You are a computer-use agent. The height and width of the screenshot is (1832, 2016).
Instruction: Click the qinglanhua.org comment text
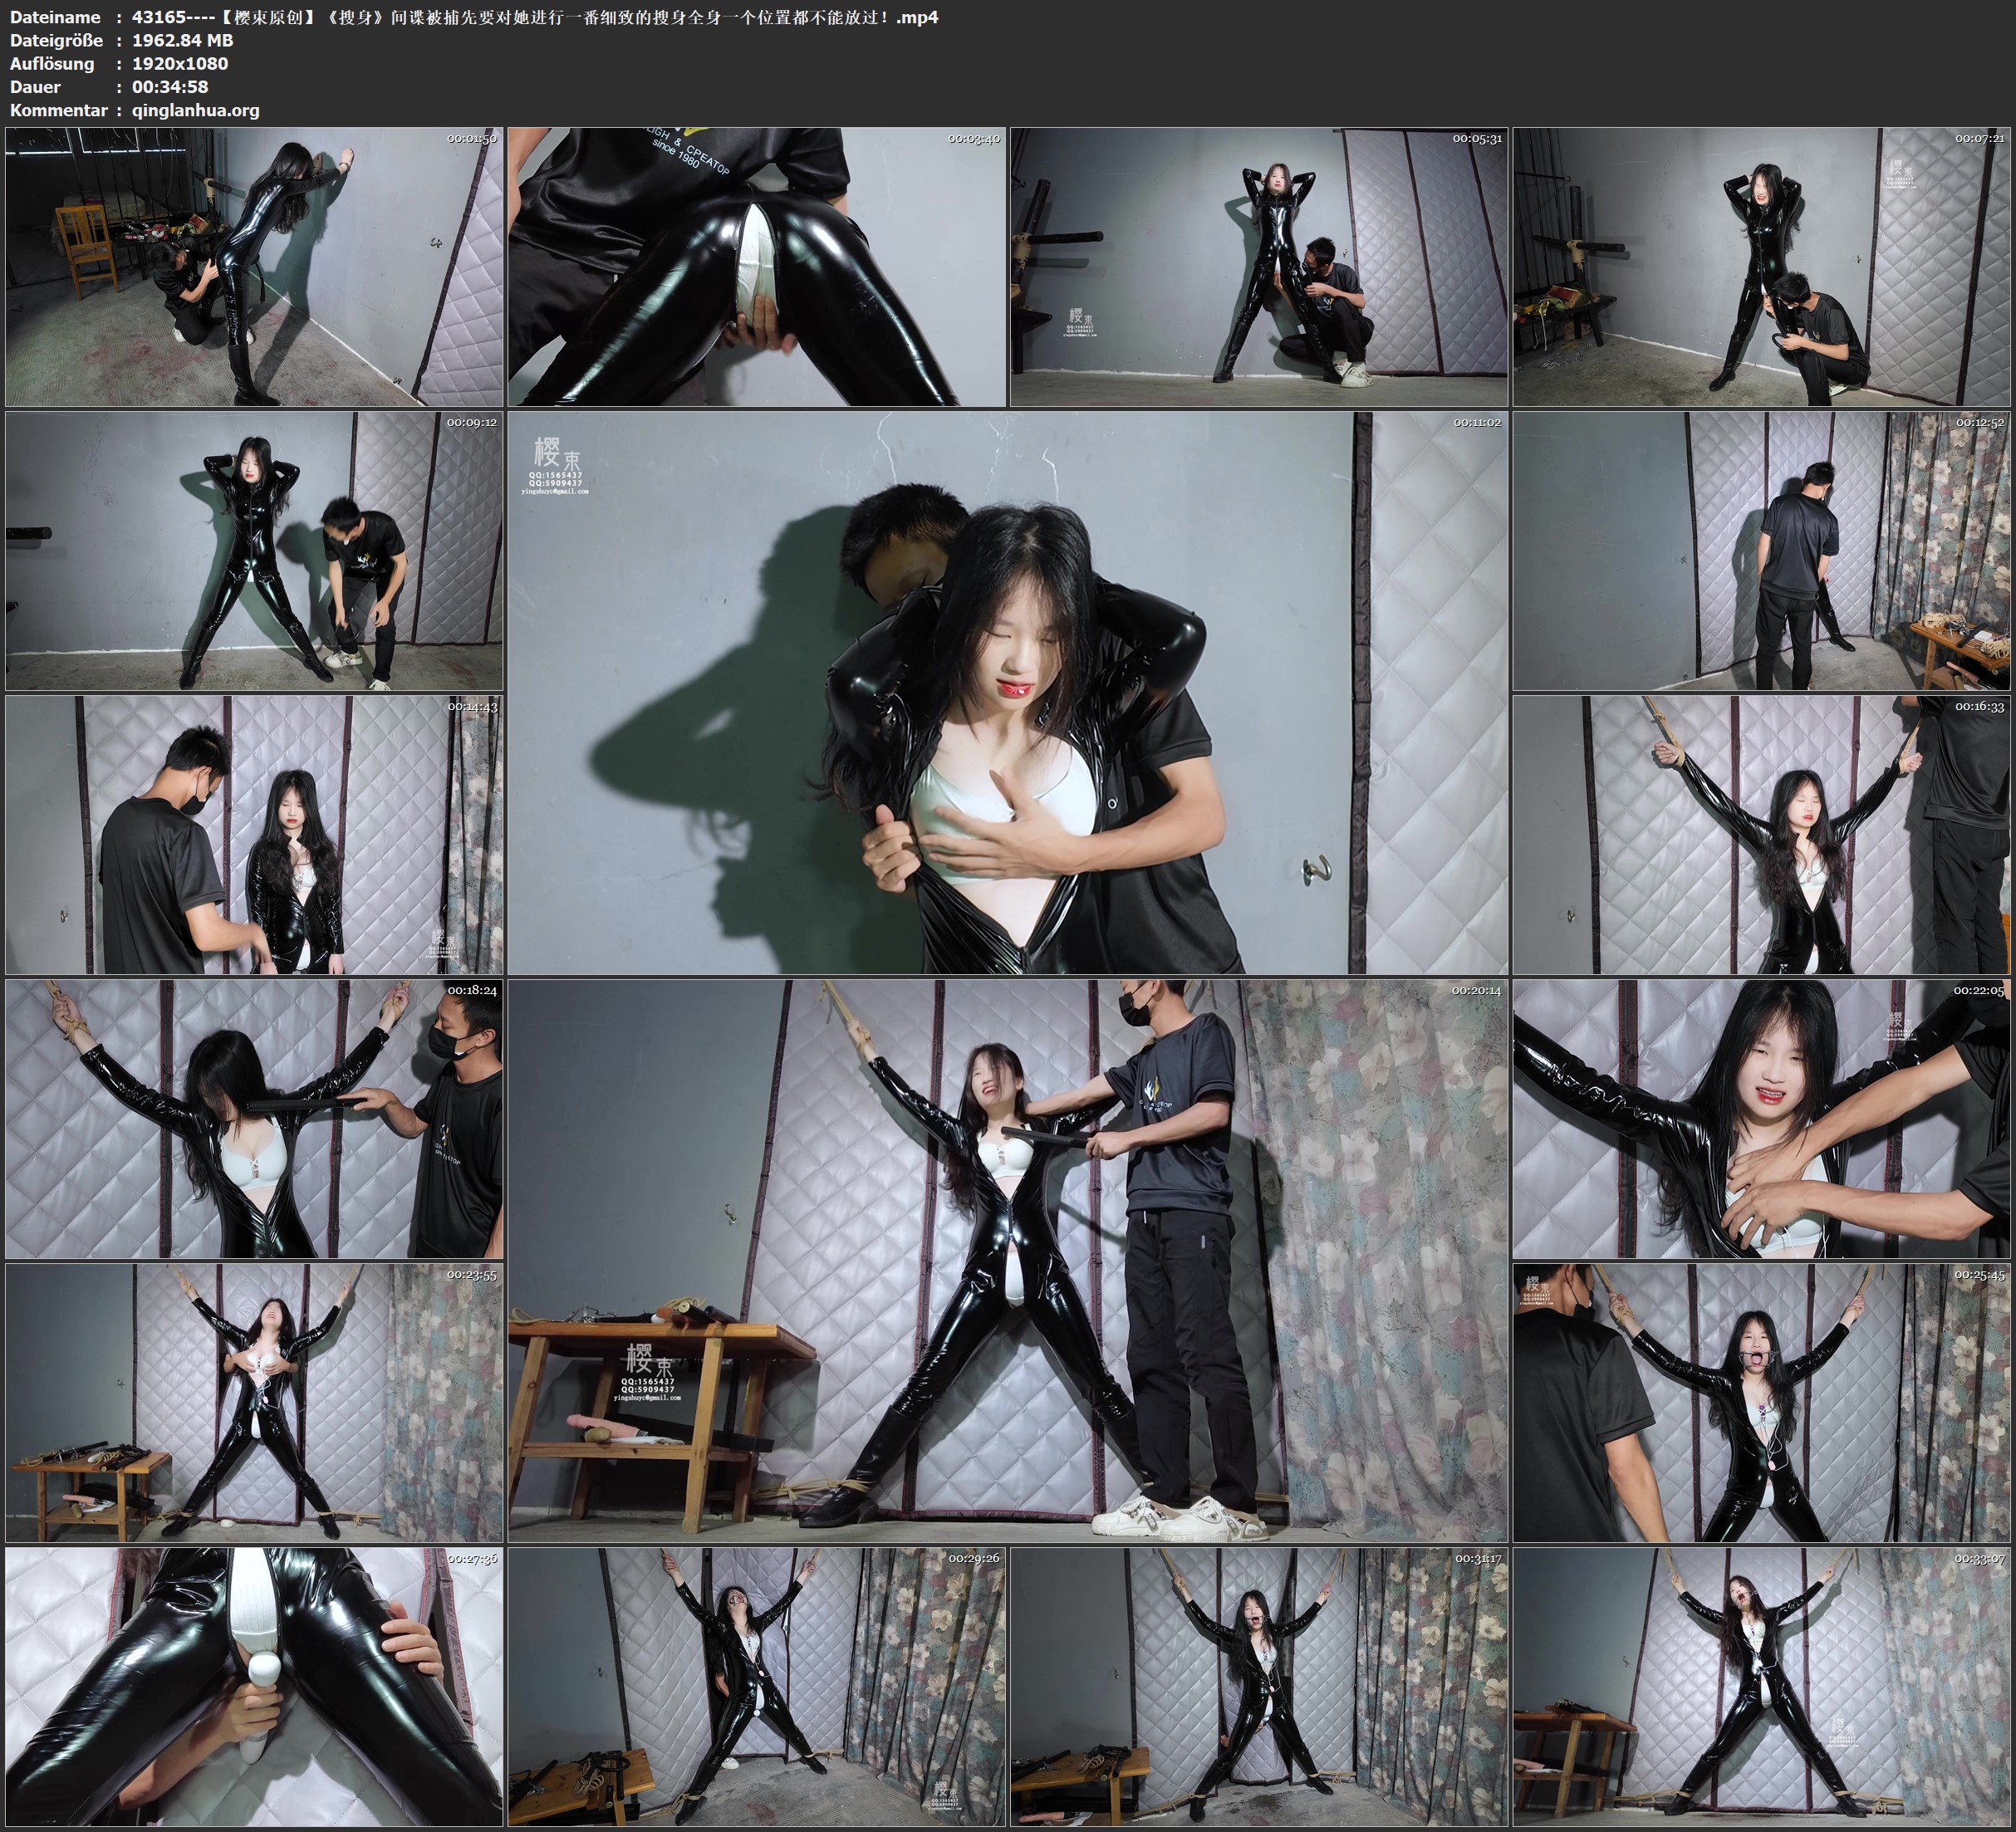196,110
